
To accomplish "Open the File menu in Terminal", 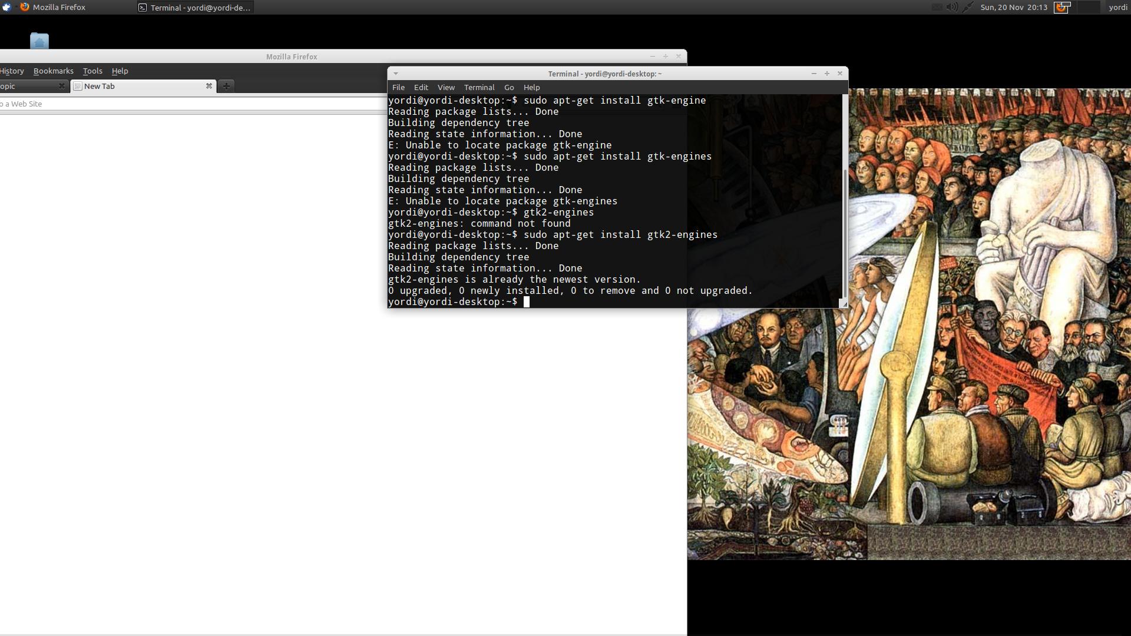I will point(398,87).
